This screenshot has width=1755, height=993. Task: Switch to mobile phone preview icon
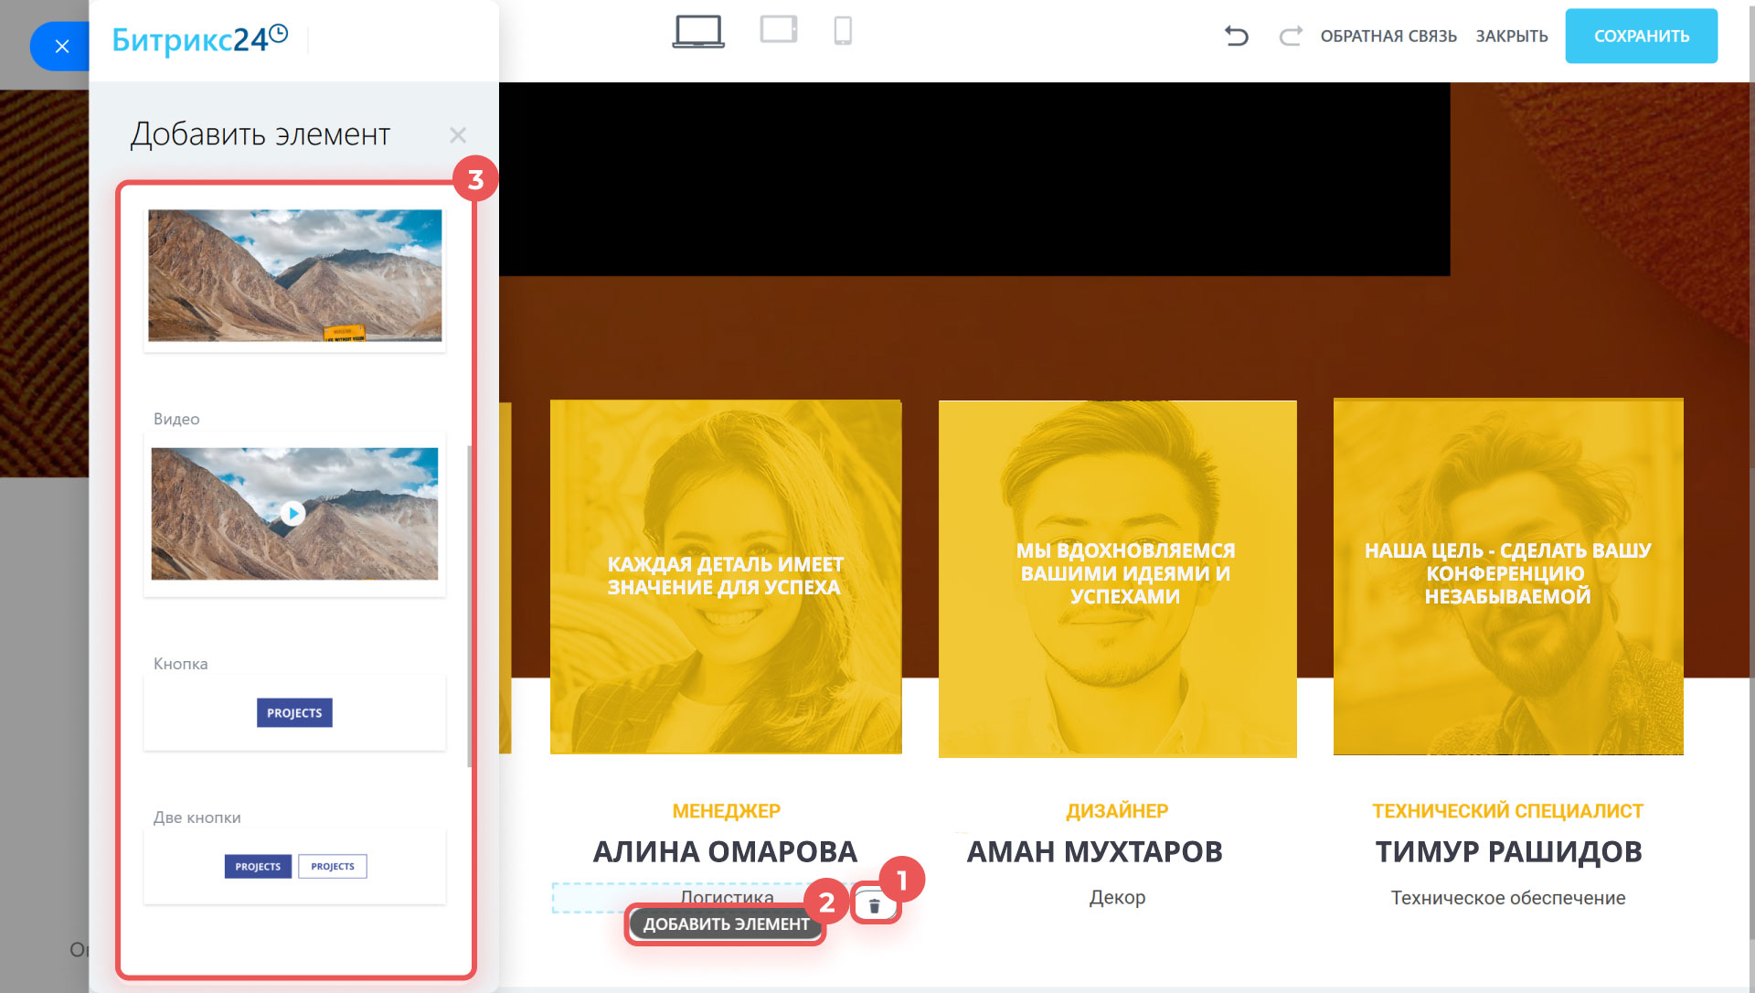[843, 31]
